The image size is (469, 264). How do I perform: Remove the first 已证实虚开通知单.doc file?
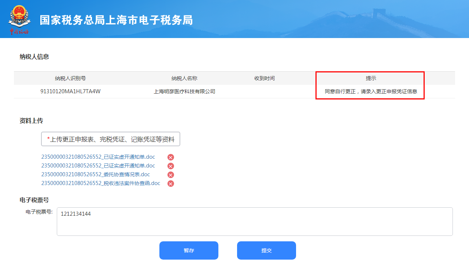pyautogui.click(x=171, y=157)
